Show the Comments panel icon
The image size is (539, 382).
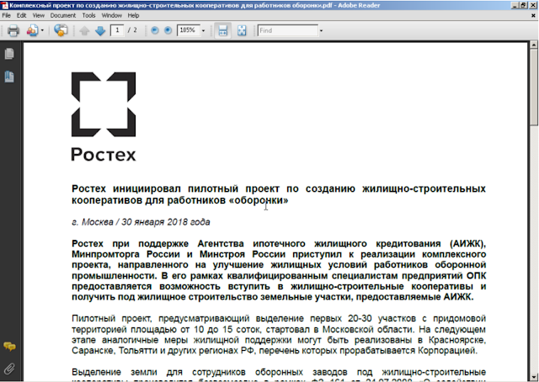(9, 347)
